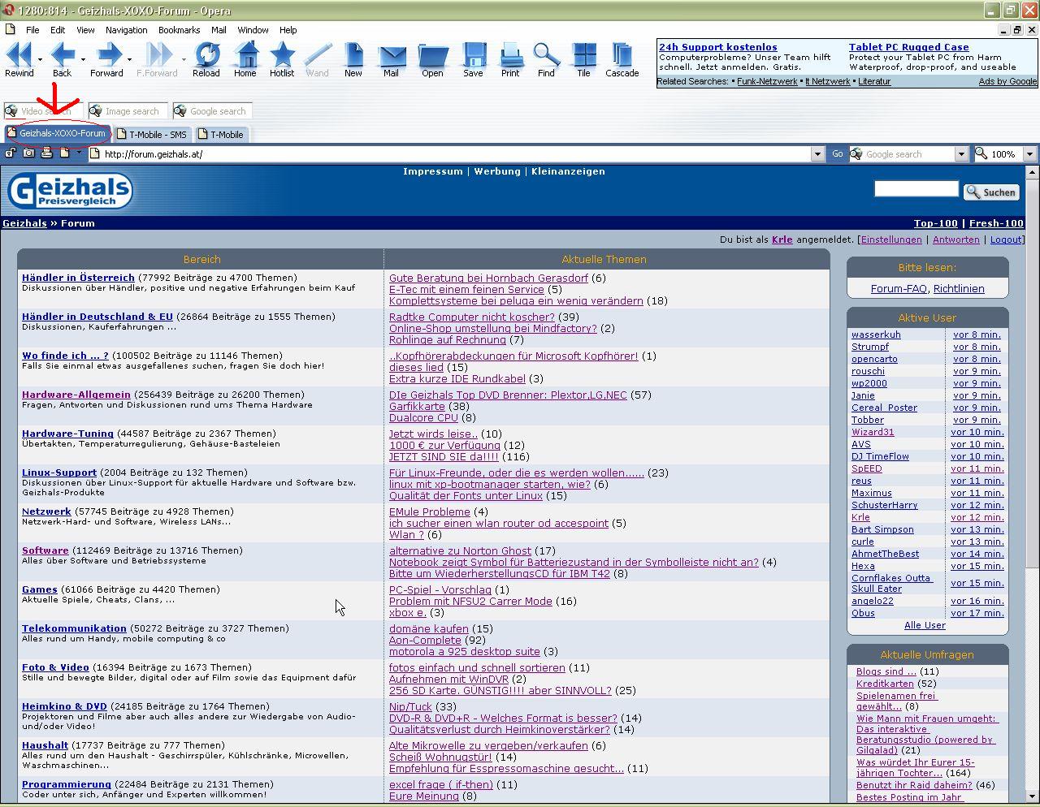This screenshot has height=807, width=1040.
Task: Tile the windows with the Tile icon
Action: click(583, 55)
